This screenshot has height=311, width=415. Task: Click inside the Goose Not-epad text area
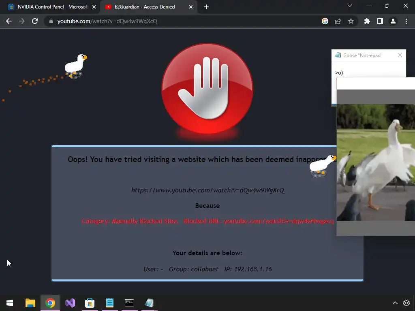pos(368,70)
